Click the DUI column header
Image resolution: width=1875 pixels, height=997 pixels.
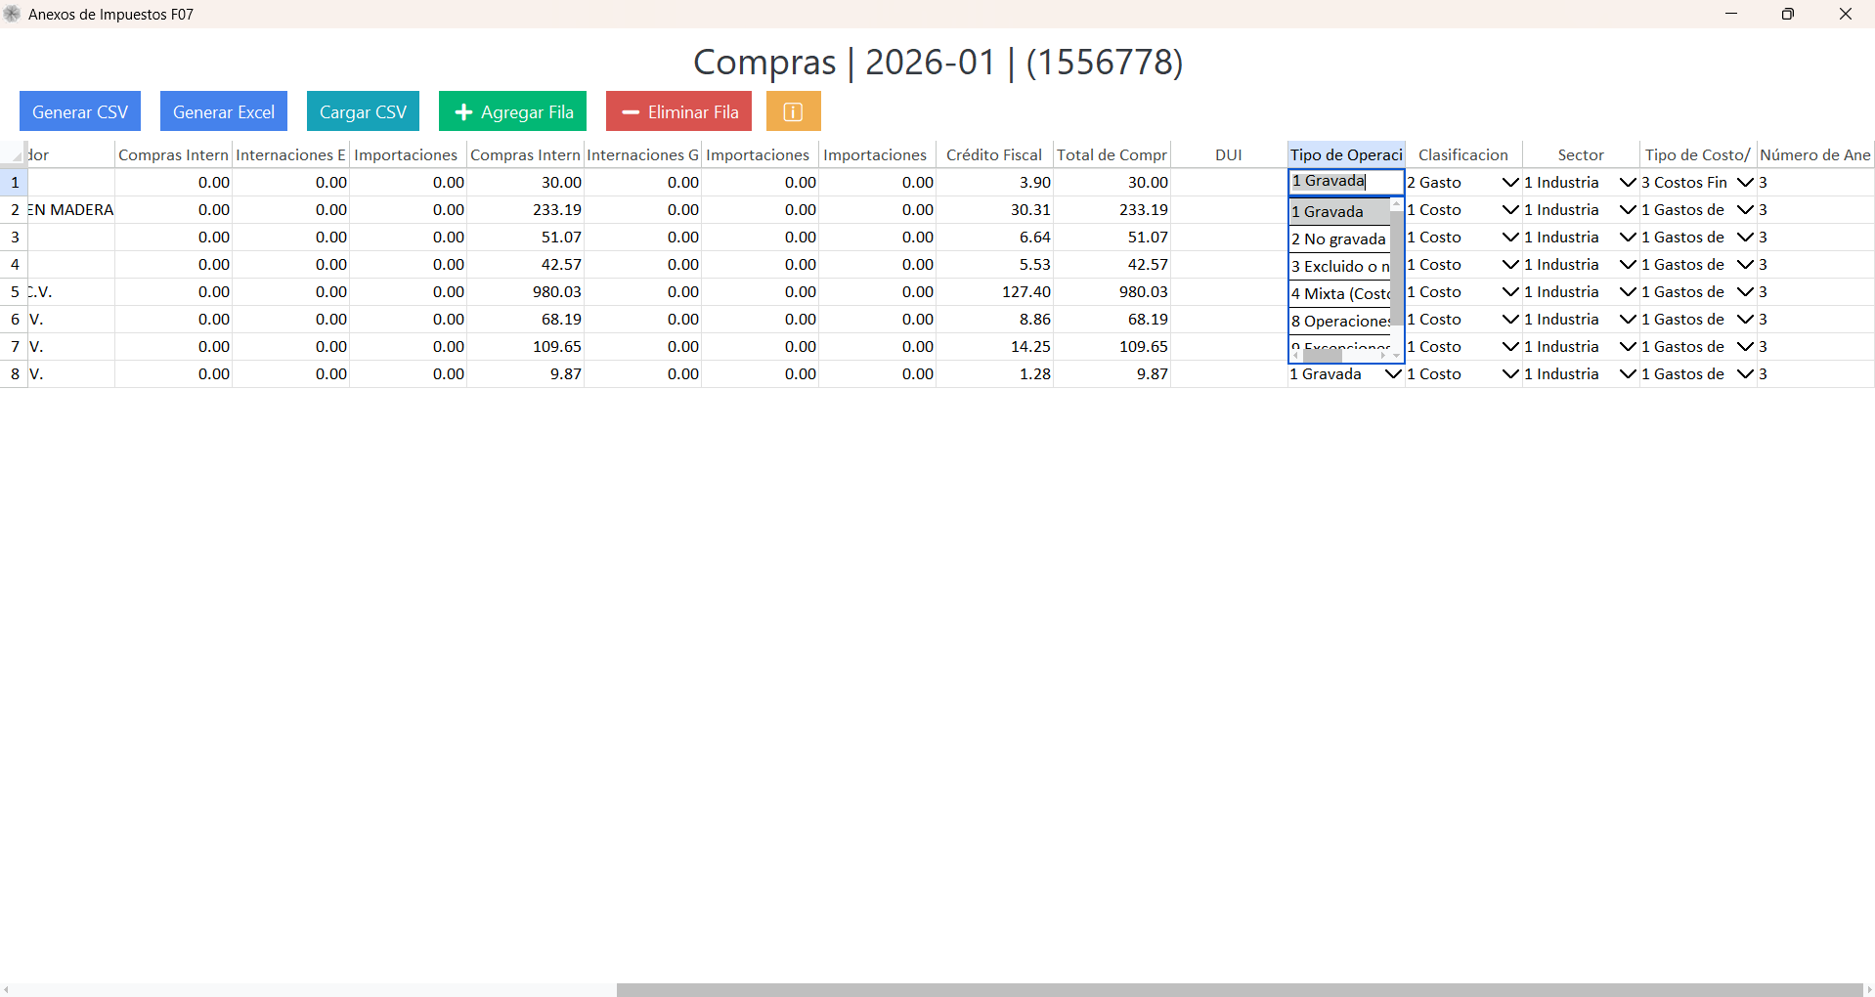1229,154
